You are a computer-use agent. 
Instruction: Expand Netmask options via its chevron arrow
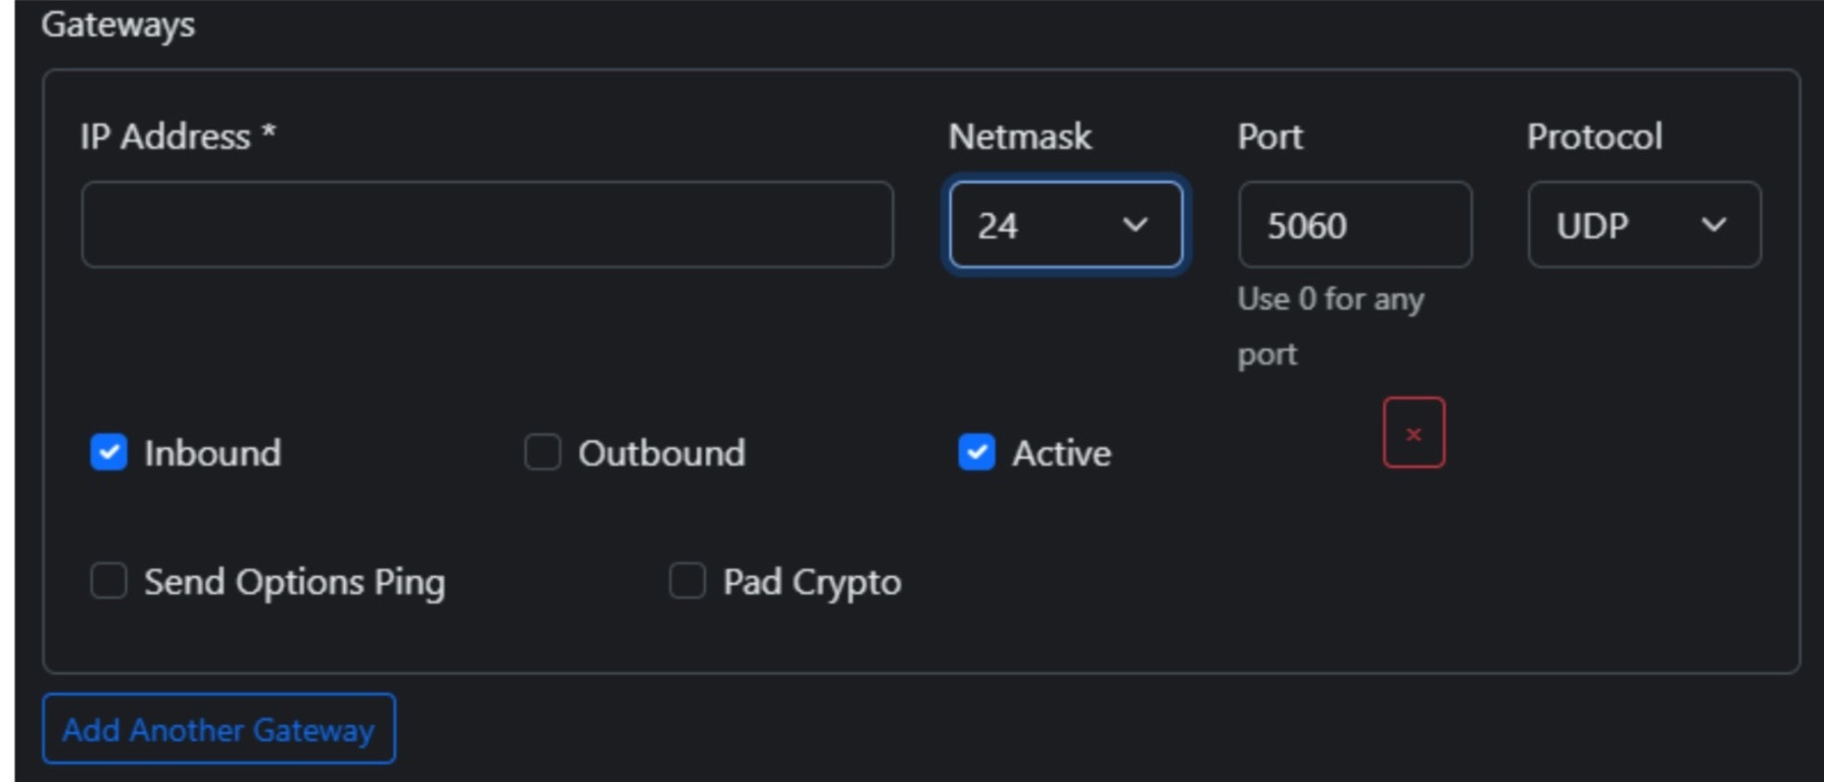[1136, 225]
